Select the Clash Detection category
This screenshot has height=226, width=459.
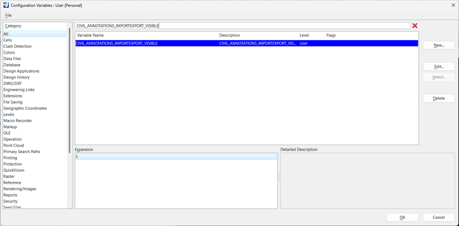(x=17, y=46)
